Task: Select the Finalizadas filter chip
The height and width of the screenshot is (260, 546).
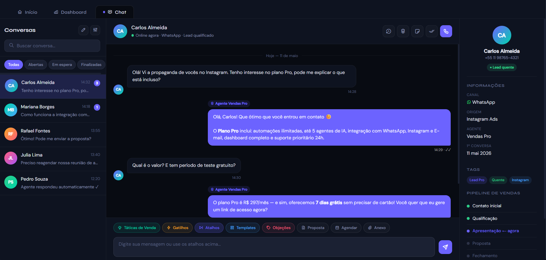Action: [91, 64]
